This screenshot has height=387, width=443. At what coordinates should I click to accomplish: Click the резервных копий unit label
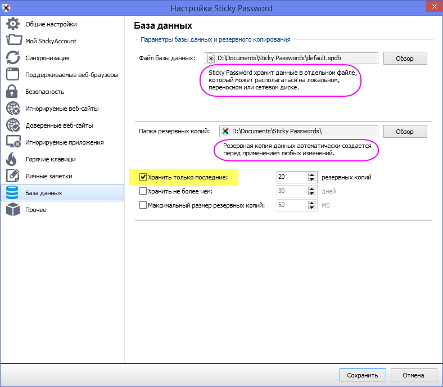[x=346, y=177]
